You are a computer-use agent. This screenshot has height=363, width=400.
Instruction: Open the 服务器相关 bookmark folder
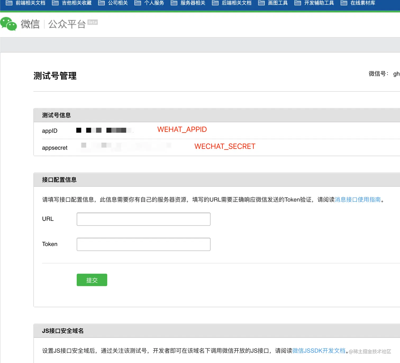point(188,3)
